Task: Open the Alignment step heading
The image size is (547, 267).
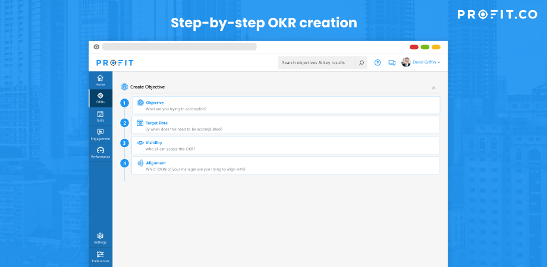Action: (x=156, y=163)
